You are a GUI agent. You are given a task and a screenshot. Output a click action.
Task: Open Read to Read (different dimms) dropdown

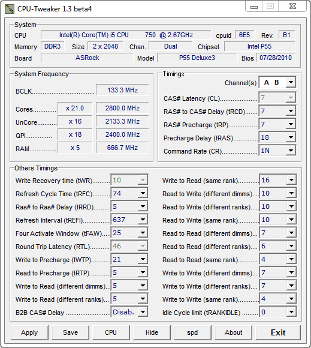[x=278, y=233]
